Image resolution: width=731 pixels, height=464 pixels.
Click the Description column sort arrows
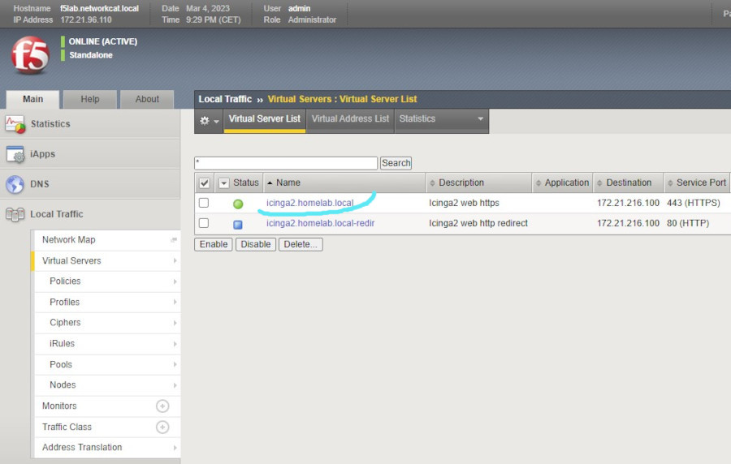(432, 183)
